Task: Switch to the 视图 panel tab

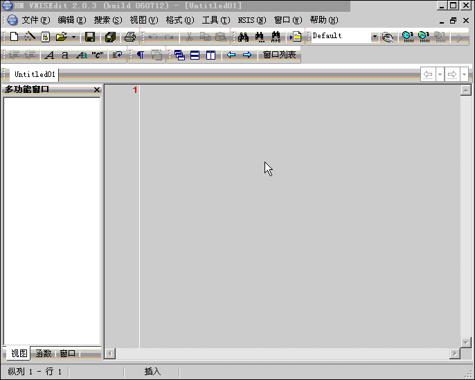Action: (19, 353)
